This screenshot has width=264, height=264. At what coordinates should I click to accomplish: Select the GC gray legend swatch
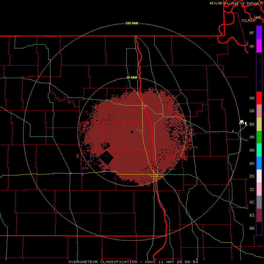[259, 202]
